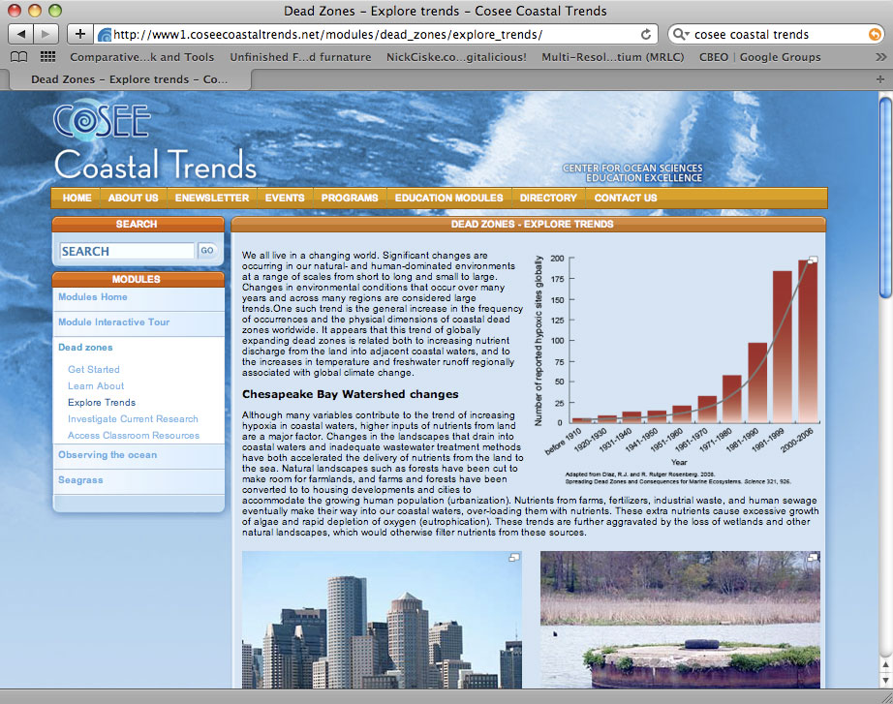Open the search engine magnifier dropdown
The height and width of the screenshot is (704, 893).
click(682, 34)
